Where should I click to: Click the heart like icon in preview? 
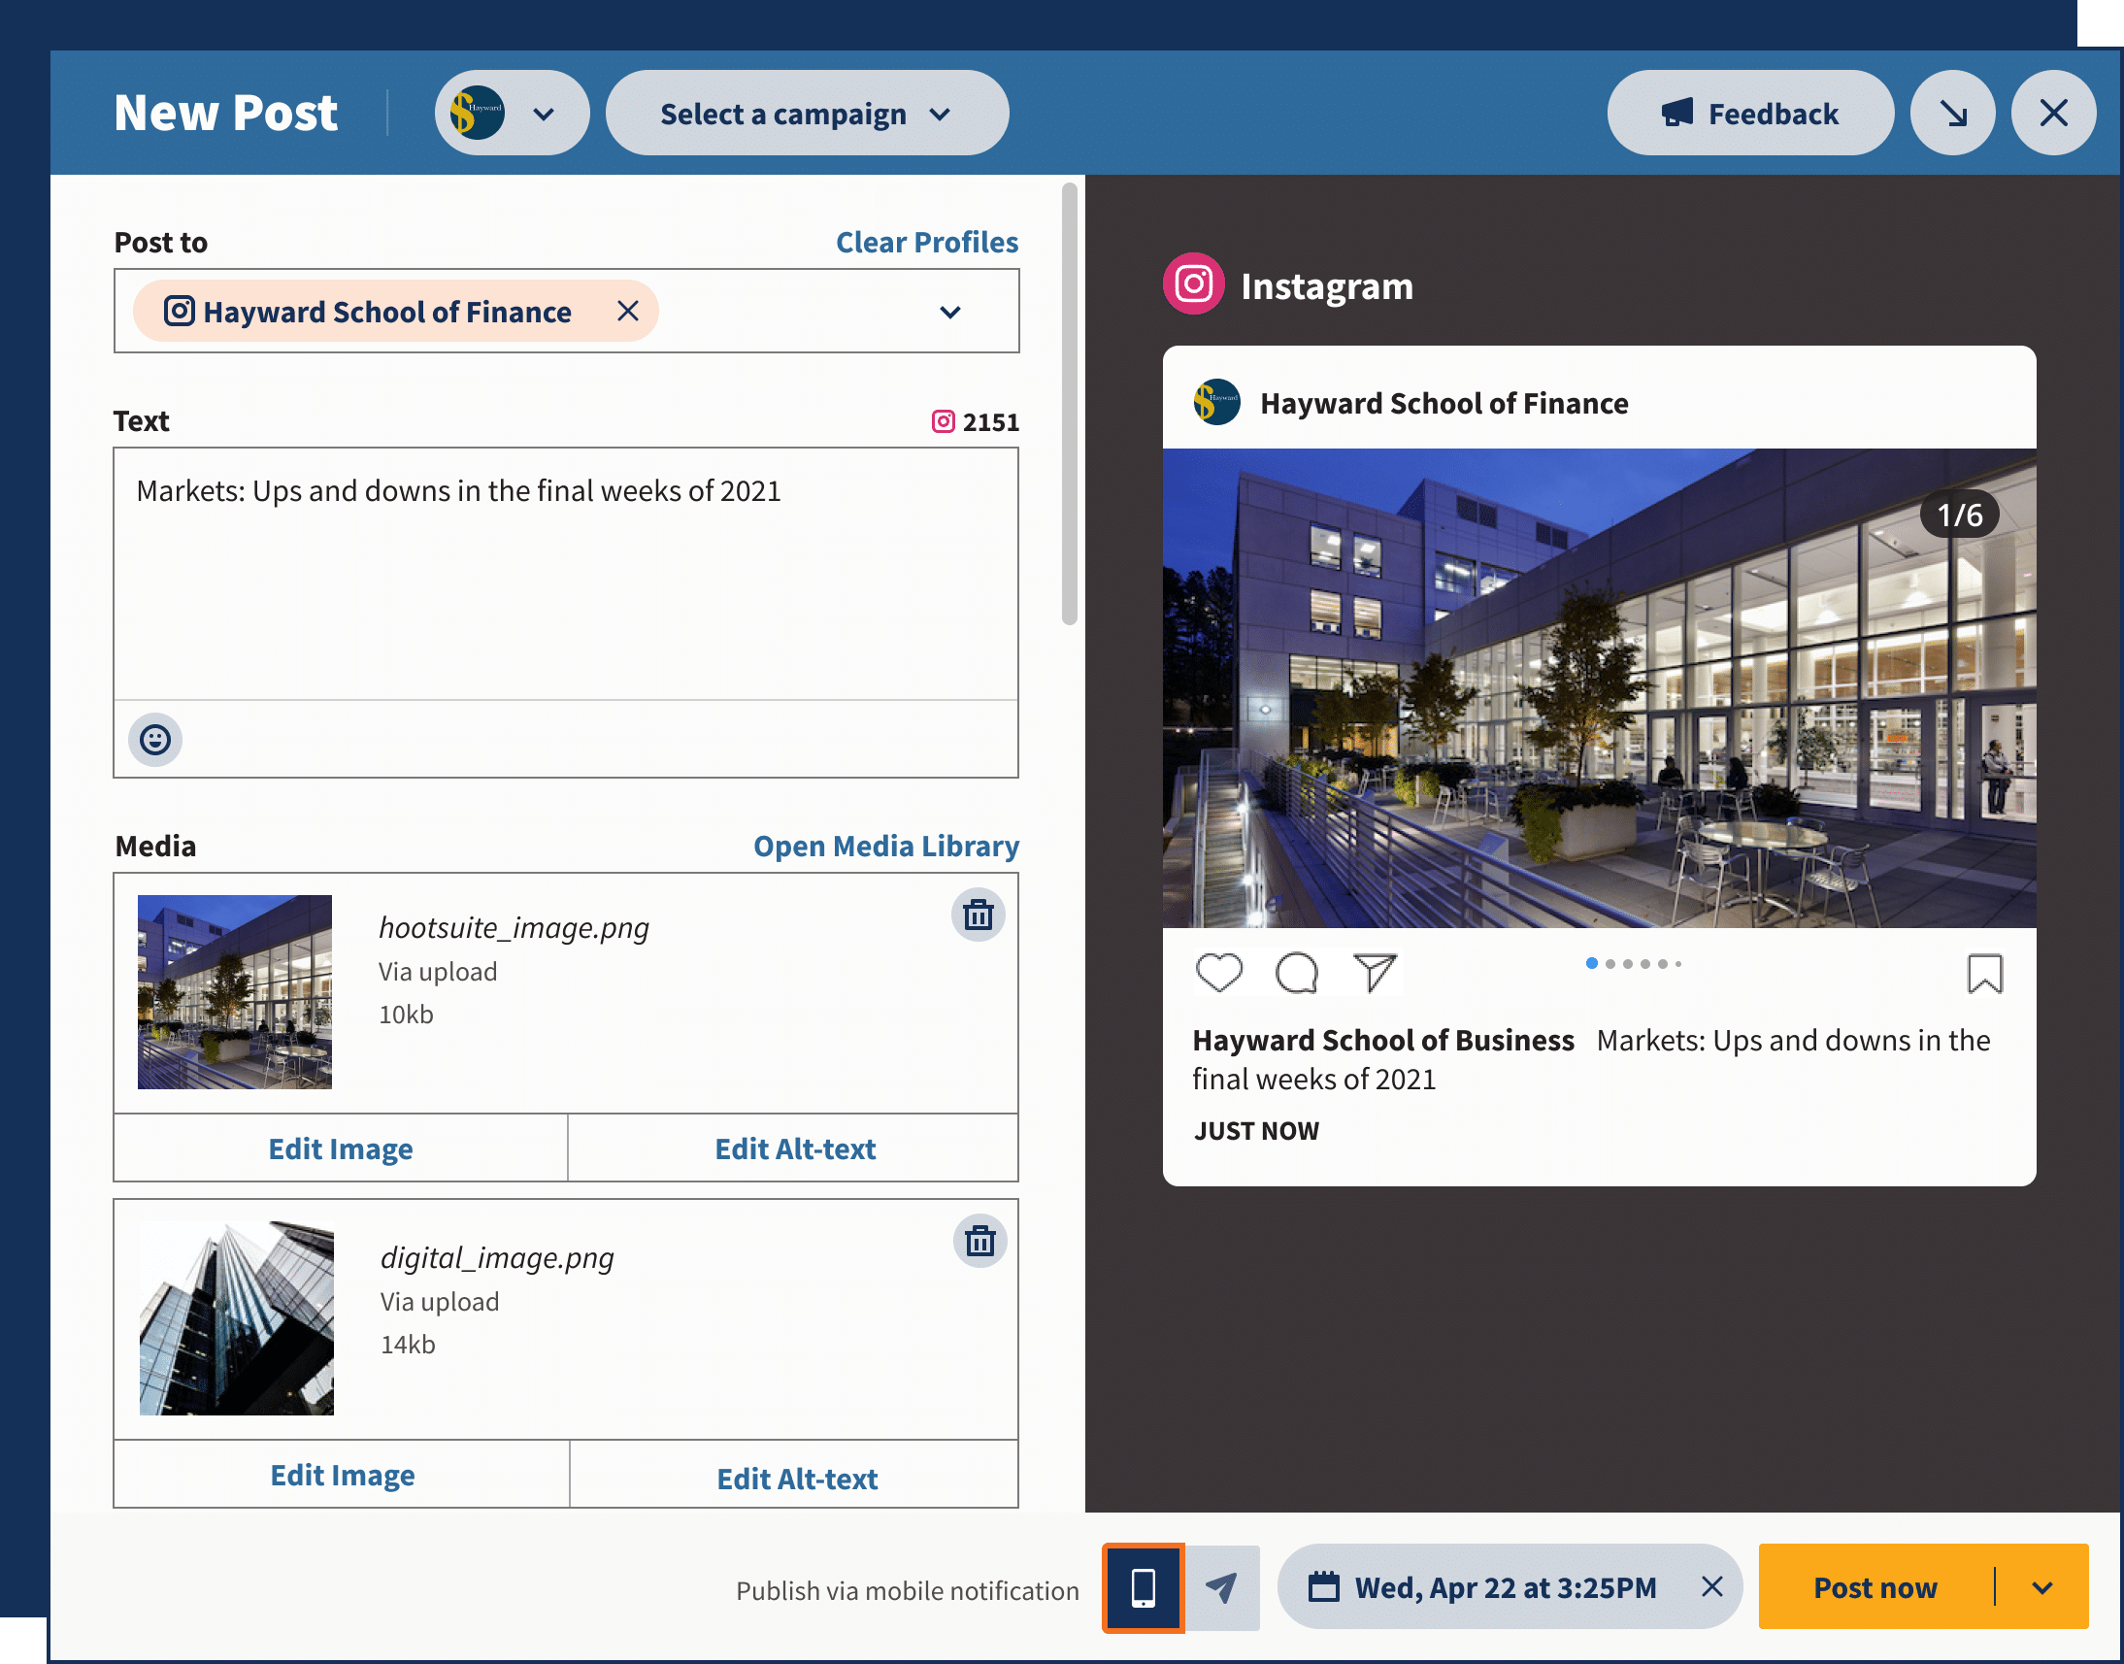[1218, 973]
